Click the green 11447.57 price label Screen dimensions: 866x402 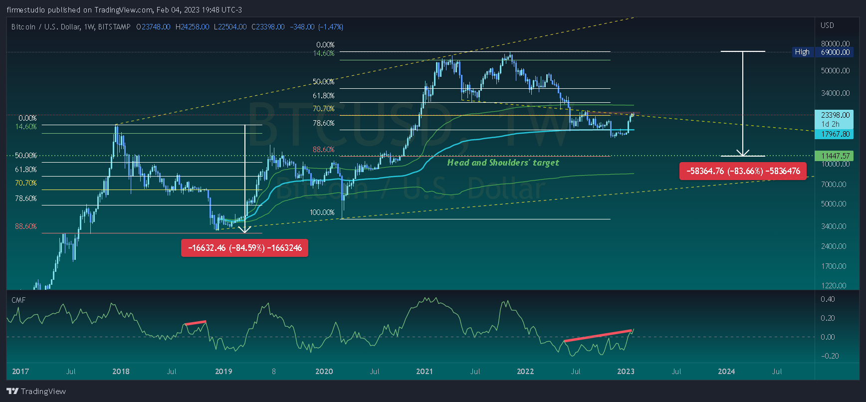(835, 156)
